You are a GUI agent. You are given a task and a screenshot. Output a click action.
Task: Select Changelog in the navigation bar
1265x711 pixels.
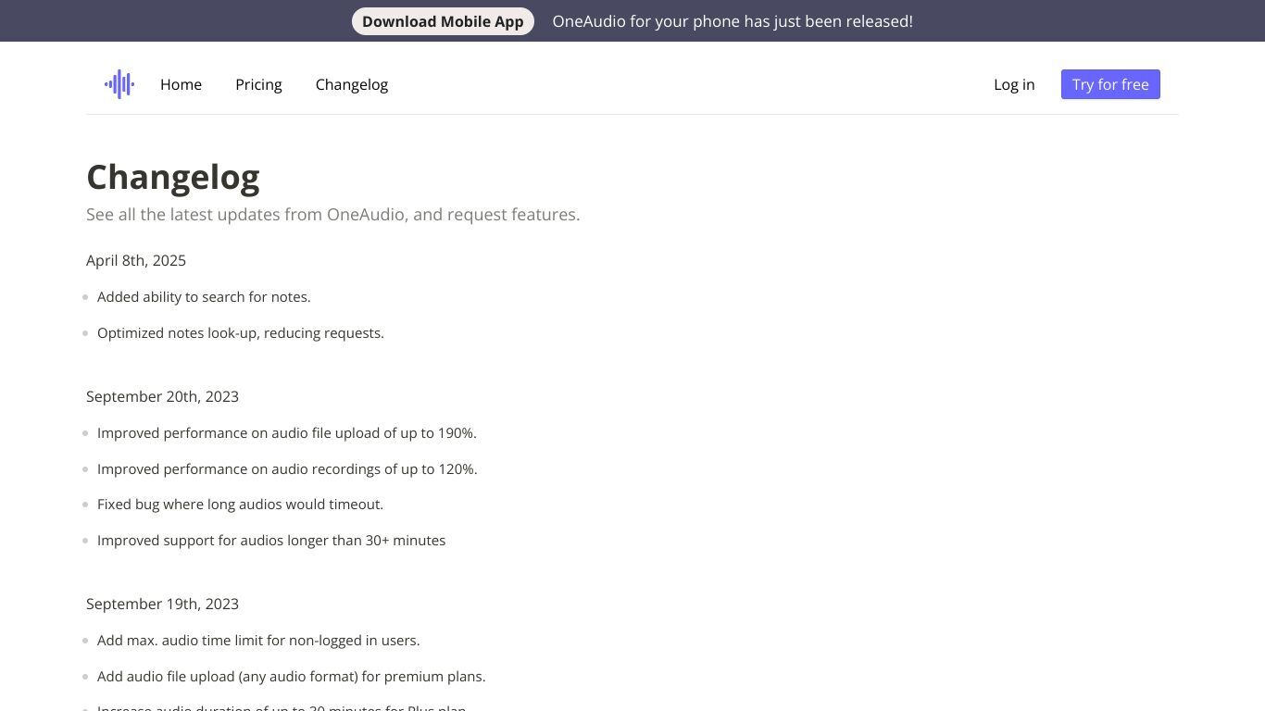(x=352, y=84)
